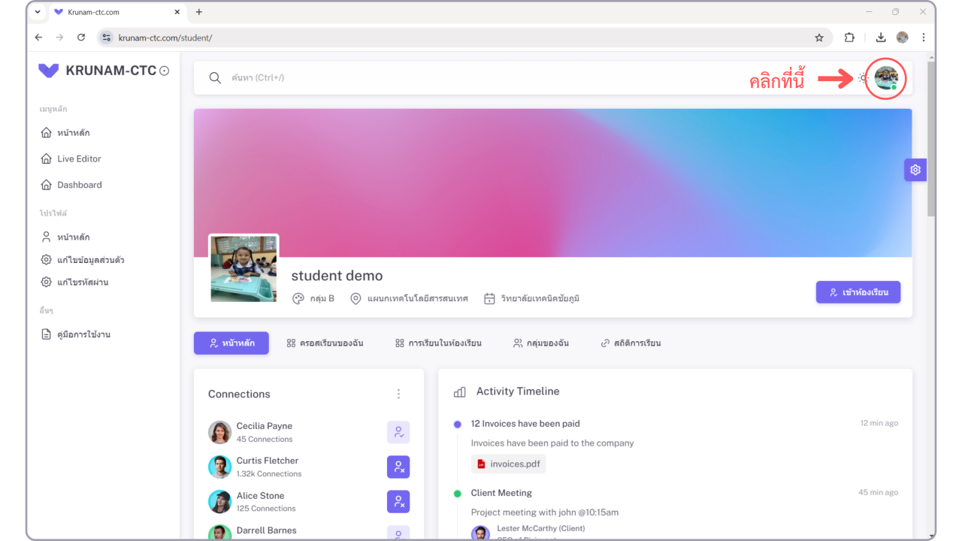962x541 pixels.
Task: Open คู่มือการใช้งาน document link
Action: click(x=83, y=334)
